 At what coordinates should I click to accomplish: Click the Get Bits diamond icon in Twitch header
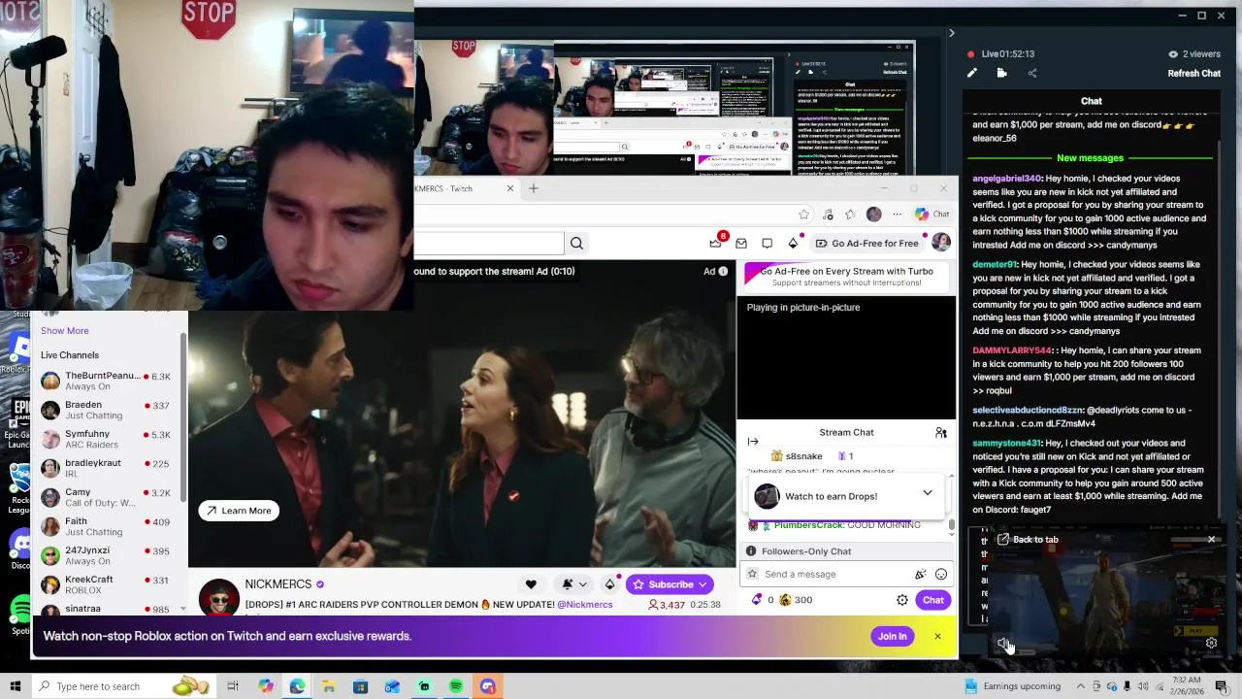pos(793,244)
